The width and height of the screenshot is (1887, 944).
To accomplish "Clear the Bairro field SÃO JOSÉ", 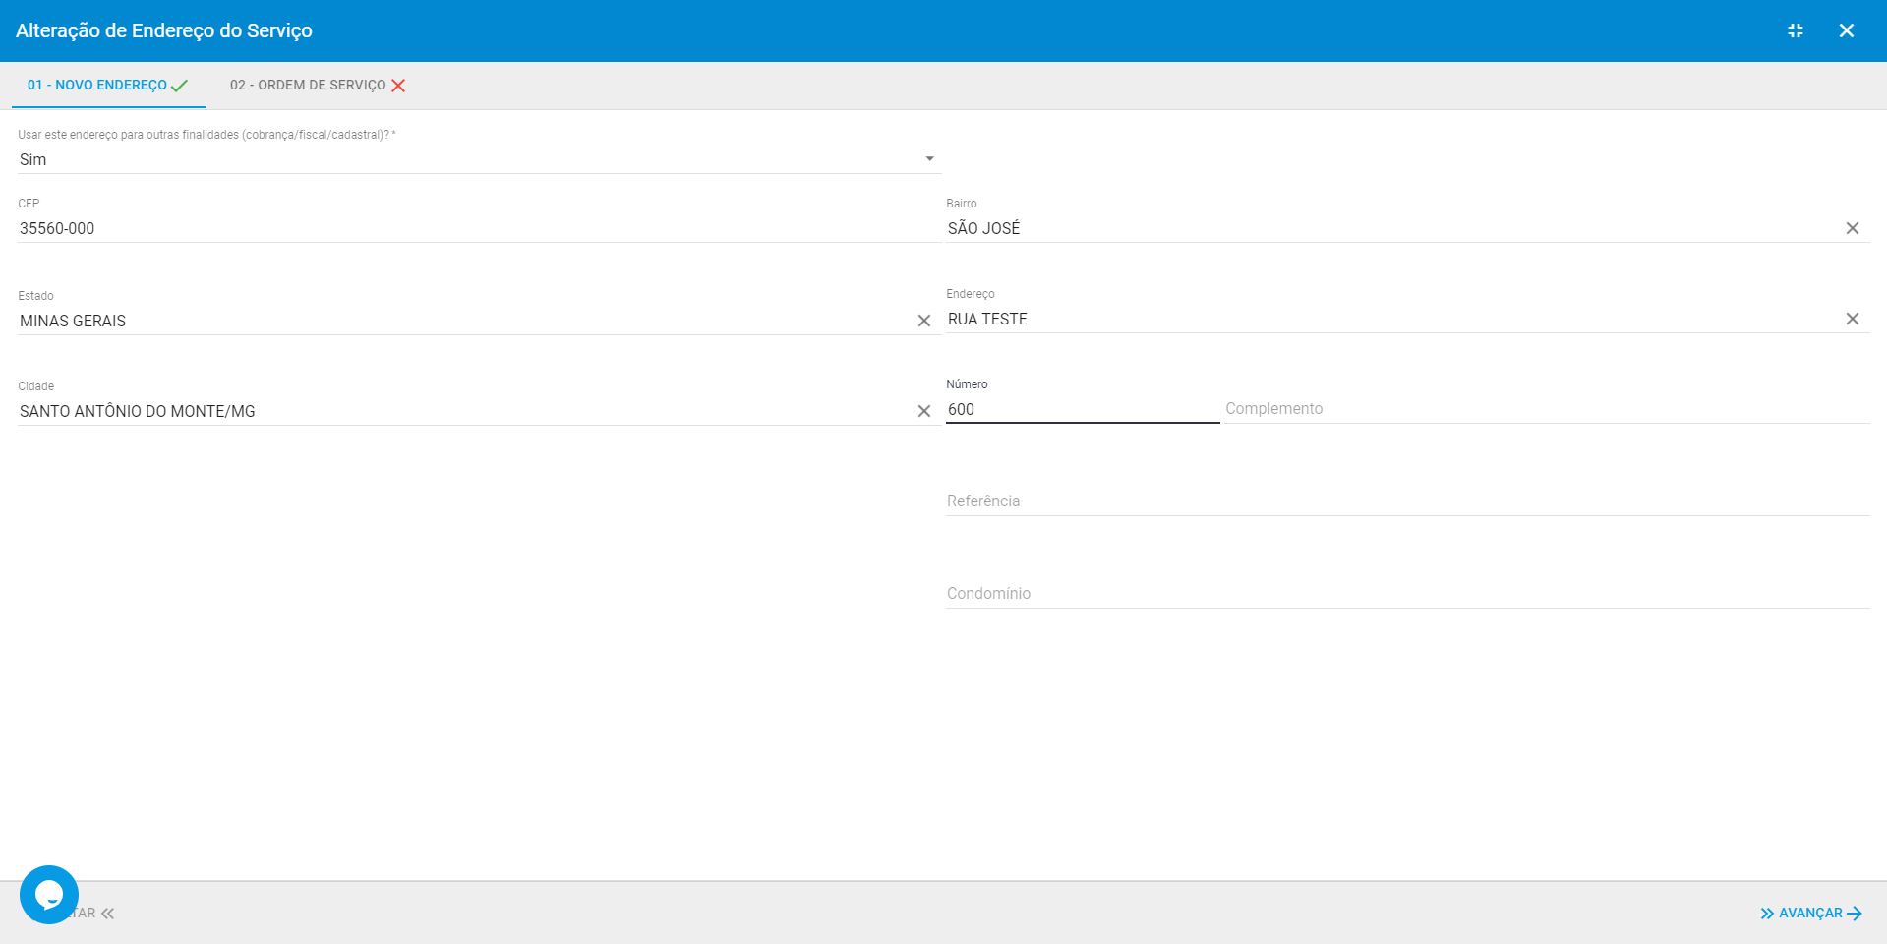I will click(1853, 228).
